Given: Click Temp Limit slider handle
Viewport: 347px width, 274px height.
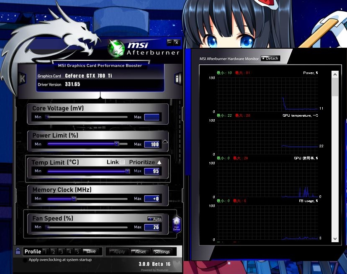Looking at the screenshot, I should pyautogui.click(x=128, y=171).
